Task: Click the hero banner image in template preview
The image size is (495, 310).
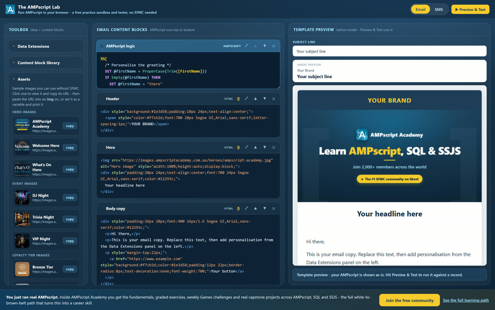Action: click(x=390, y=156)
